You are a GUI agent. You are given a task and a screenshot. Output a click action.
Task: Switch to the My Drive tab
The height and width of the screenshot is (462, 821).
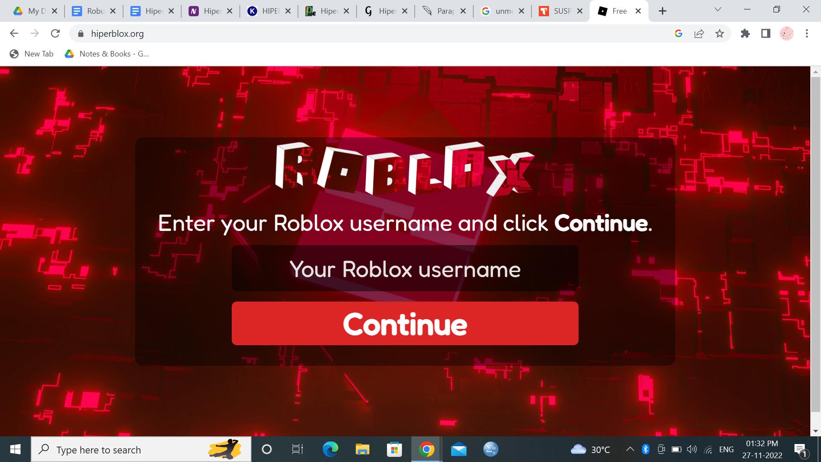(x=35, y=11)
